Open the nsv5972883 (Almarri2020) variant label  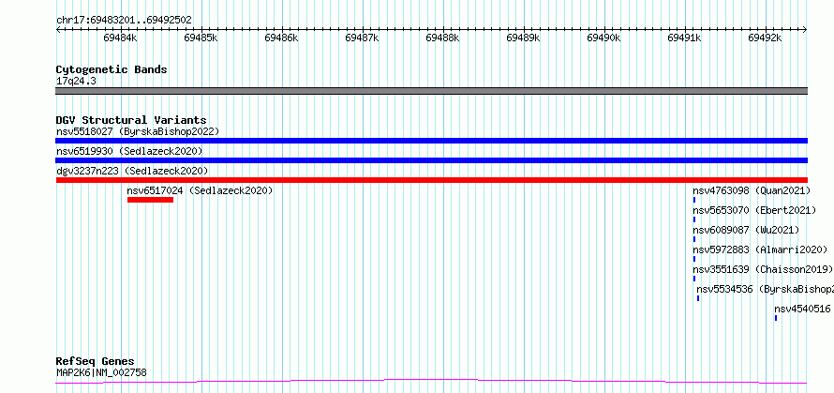pyautogui.click(x=760, y=249)
